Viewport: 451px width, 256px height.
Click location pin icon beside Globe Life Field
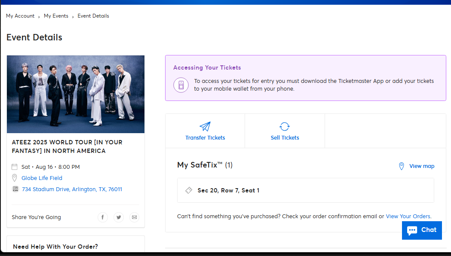(14, 178)
